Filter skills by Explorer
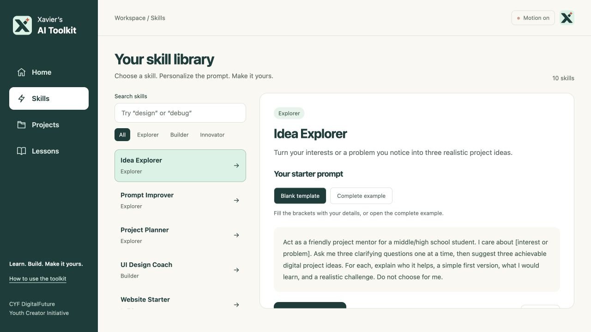This screenshot has width=591, height=332. point(148,135)
